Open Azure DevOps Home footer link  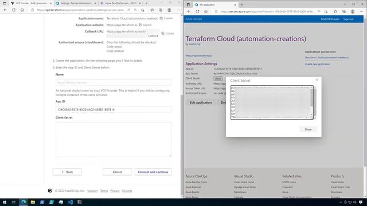(x=196, y=182)
